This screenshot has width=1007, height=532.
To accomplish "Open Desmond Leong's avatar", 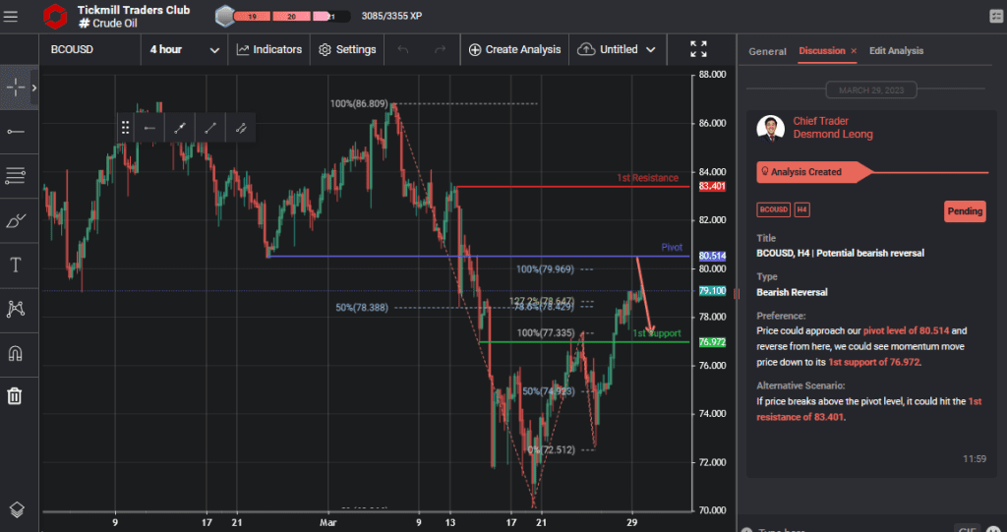I will pyautogui.click(x=771, y=128).
